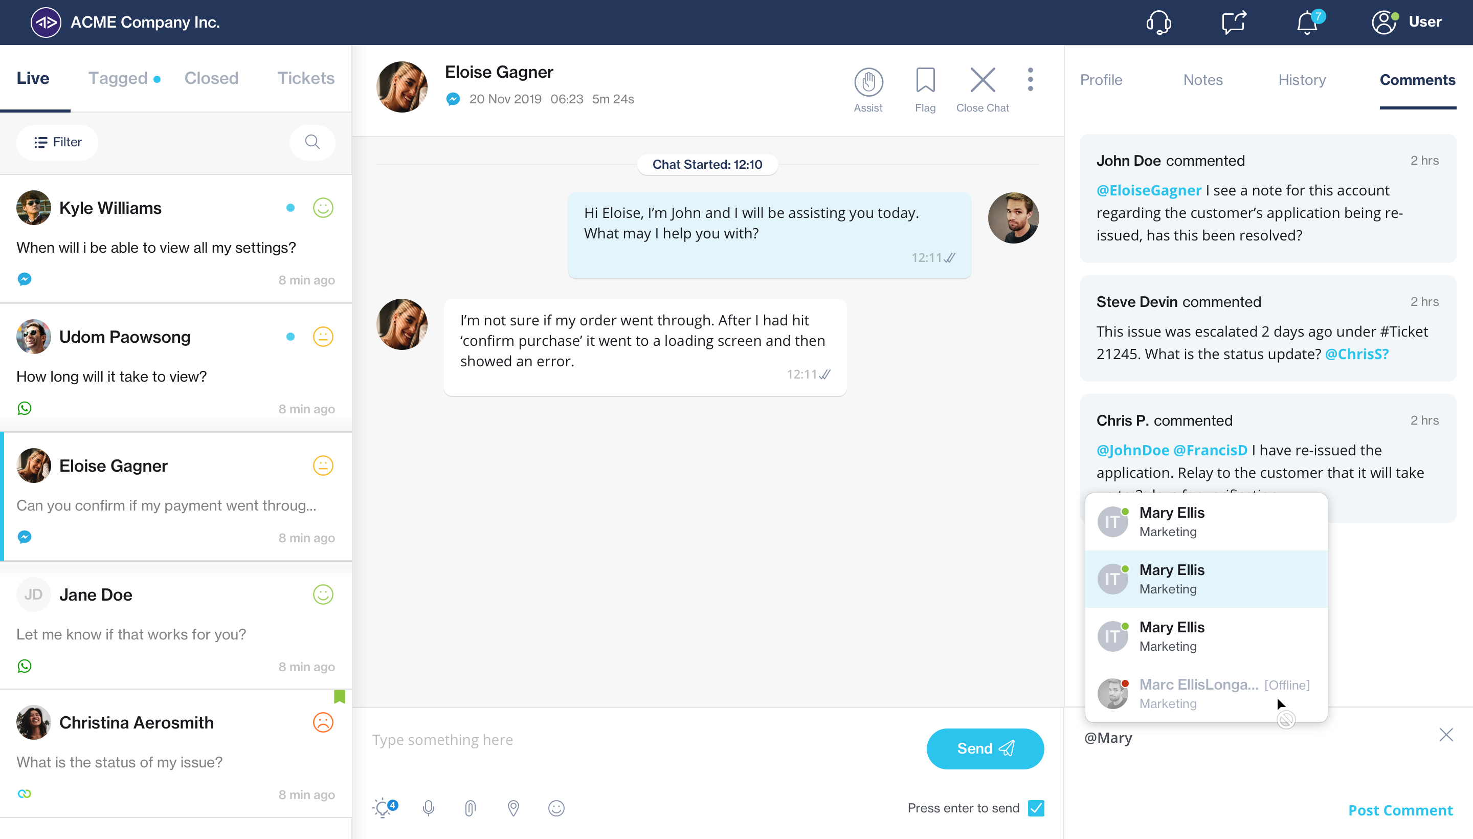1473x839 pixels.
Task: Switch to the Tagged tab
Action: pyautogui.click(x=118, y=78)
